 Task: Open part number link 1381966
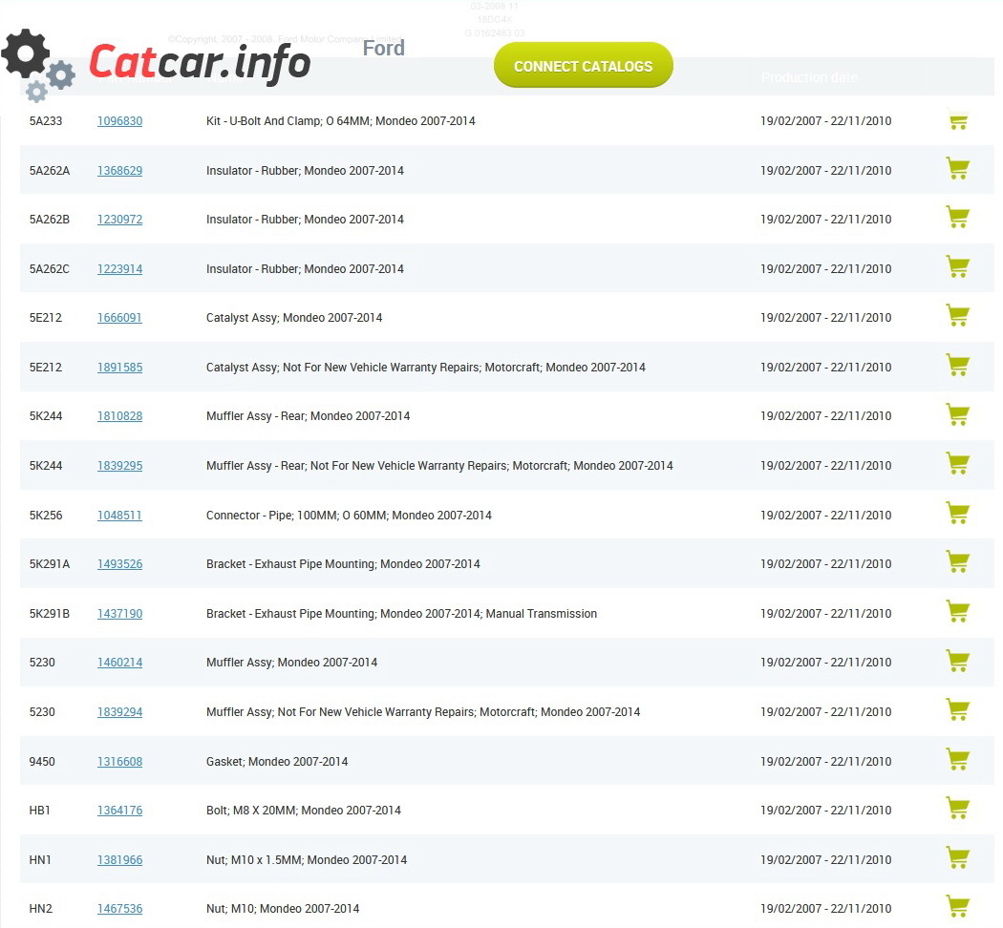[119, 860]
